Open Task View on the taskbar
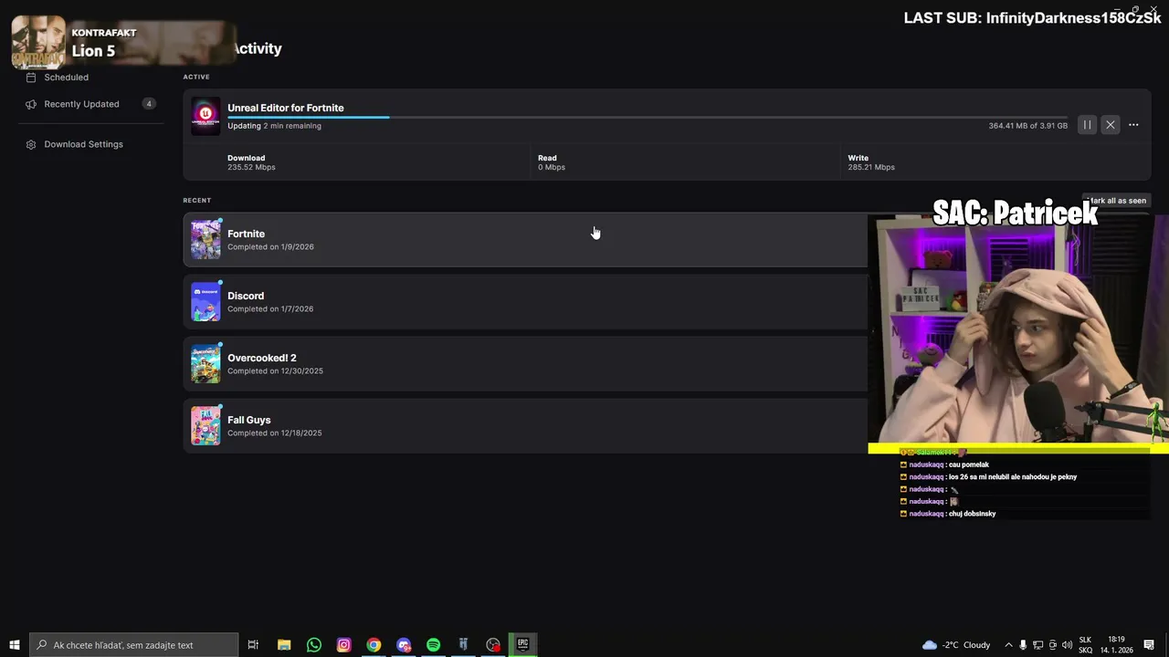 pos(254,645)
